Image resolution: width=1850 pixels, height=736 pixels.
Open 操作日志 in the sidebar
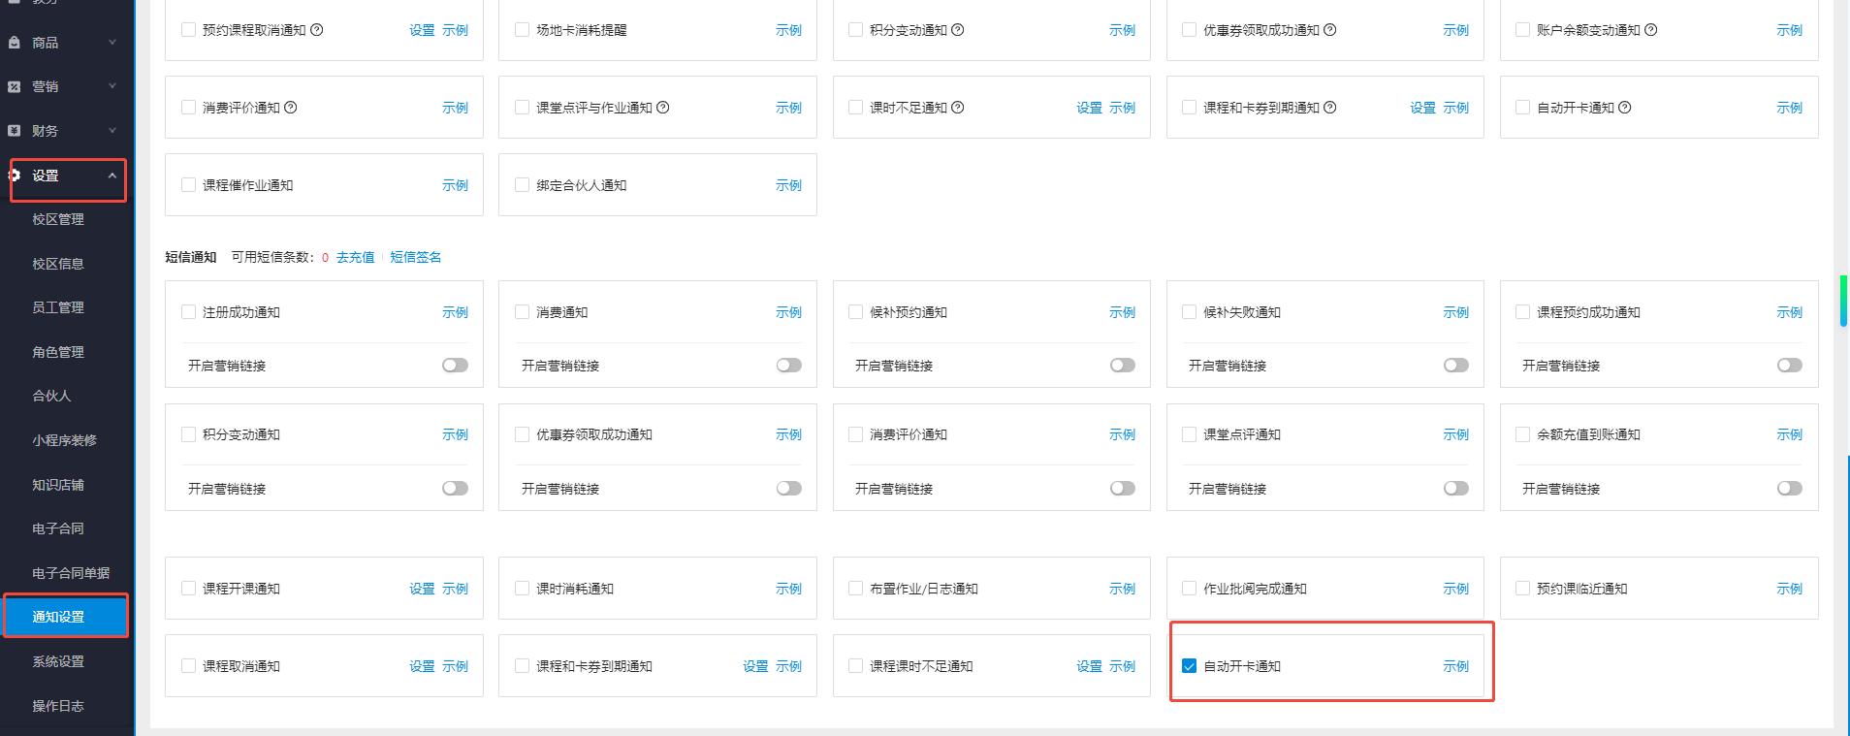pos(58,706)
